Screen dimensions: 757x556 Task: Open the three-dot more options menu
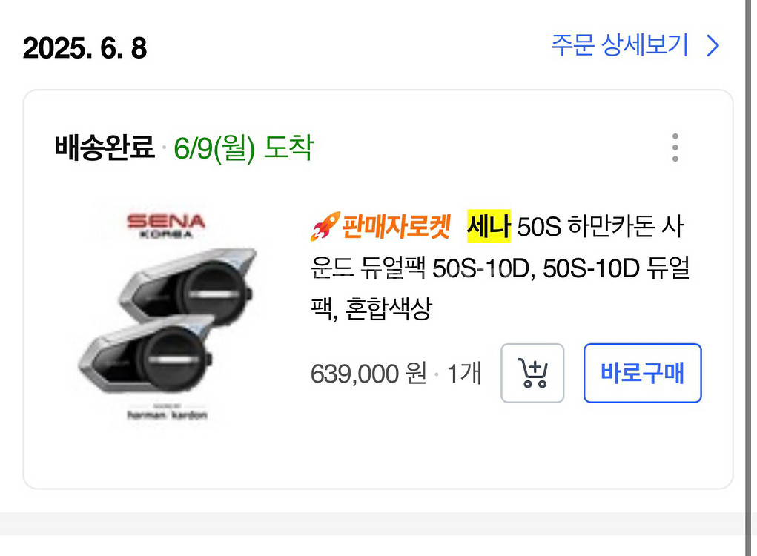(x=675, y=148)
